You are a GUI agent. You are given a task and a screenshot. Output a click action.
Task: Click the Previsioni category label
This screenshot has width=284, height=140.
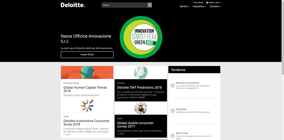coord(121,83)
